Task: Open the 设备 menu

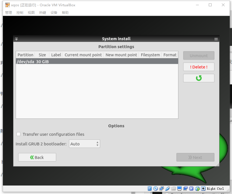Action: point(54,13)
